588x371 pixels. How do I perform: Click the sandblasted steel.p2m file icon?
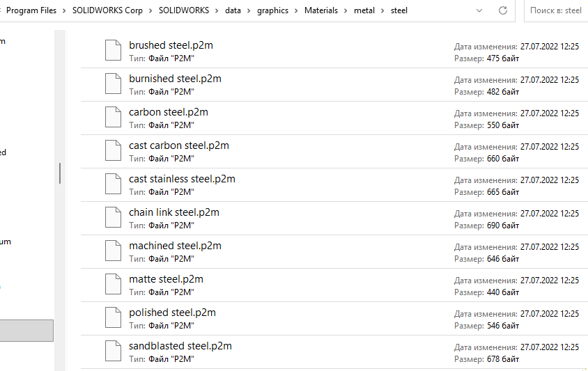tap(113, 351)
